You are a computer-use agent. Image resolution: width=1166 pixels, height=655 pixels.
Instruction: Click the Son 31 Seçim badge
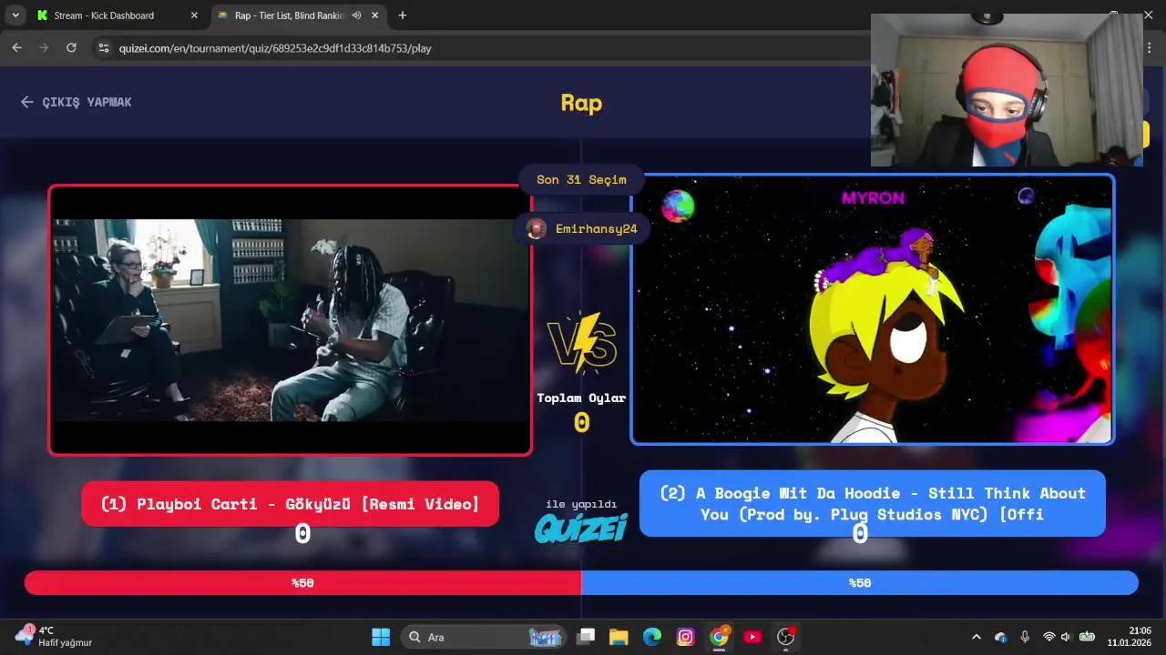[581, 179]
